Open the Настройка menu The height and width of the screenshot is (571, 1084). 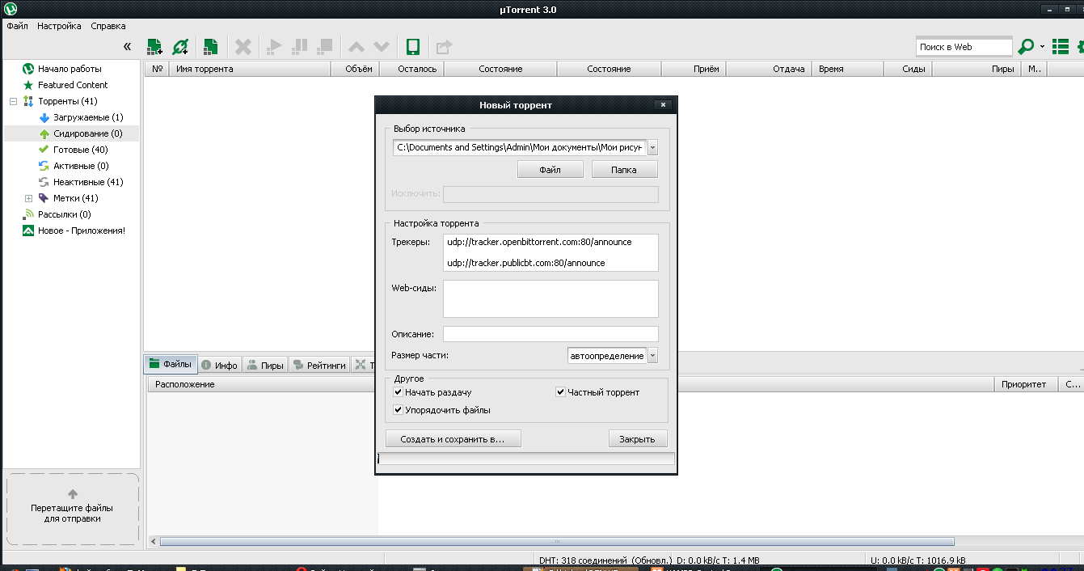point(59,26)
